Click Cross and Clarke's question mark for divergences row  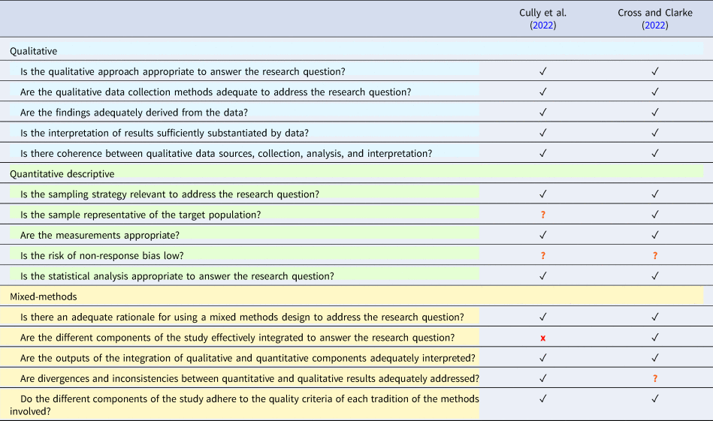655,378
